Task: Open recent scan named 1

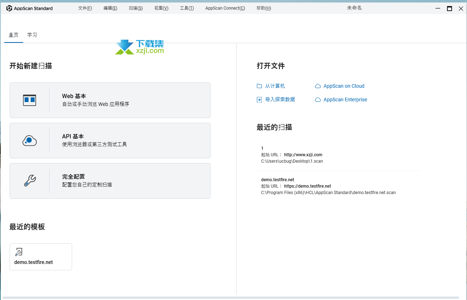Action: (338, 155)
